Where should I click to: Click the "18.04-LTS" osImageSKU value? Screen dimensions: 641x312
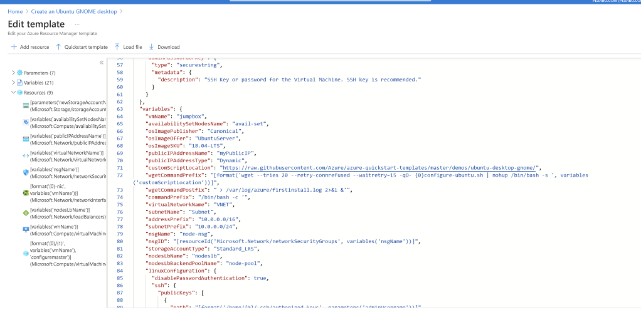tap(207, 146)
